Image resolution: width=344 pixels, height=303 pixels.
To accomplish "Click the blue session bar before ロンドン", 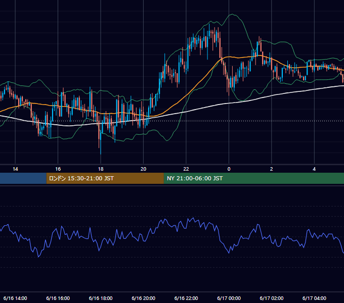I will point(23,178).
